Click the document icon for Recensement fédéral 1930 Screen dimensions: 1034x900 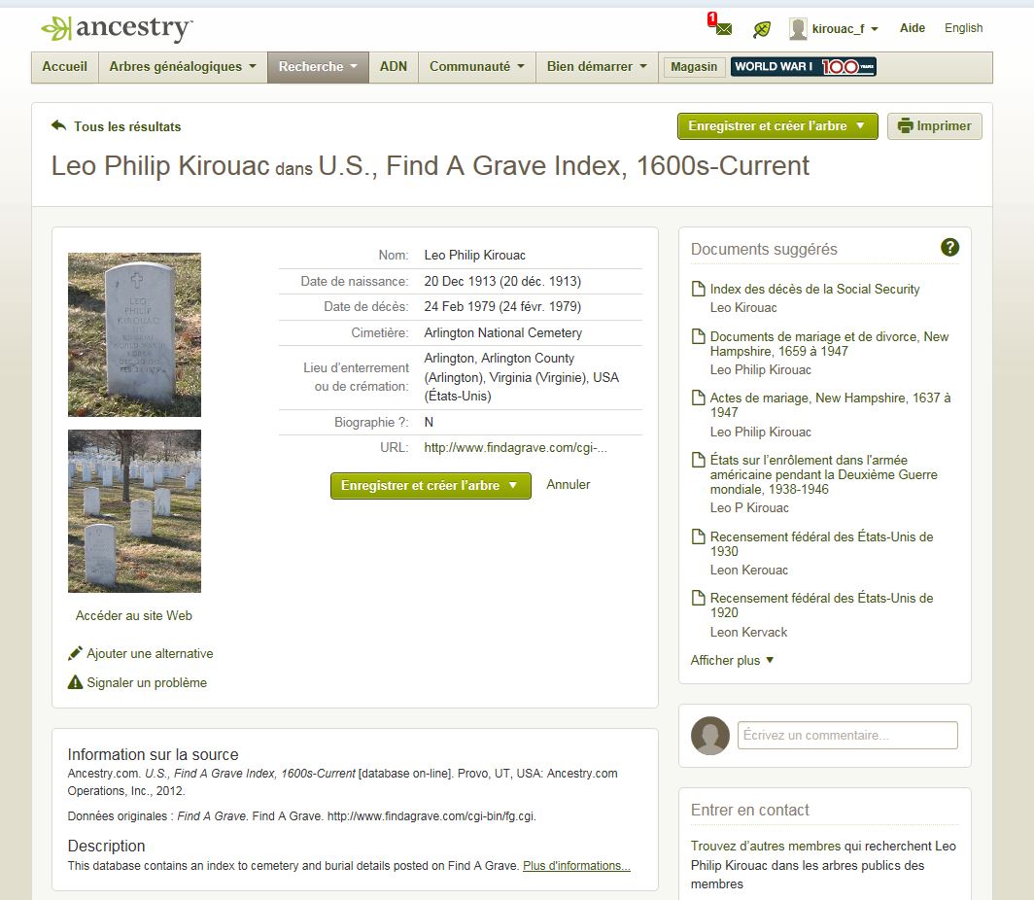[698, 537]
